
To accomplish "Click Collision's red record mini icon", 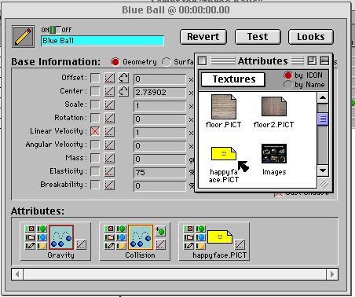I will pos(109,229).
